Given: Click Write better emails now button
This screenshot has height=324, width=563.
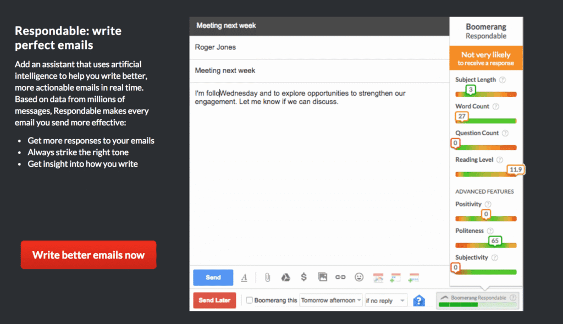Looking at the screenshot, I should (x=89, y=255).
